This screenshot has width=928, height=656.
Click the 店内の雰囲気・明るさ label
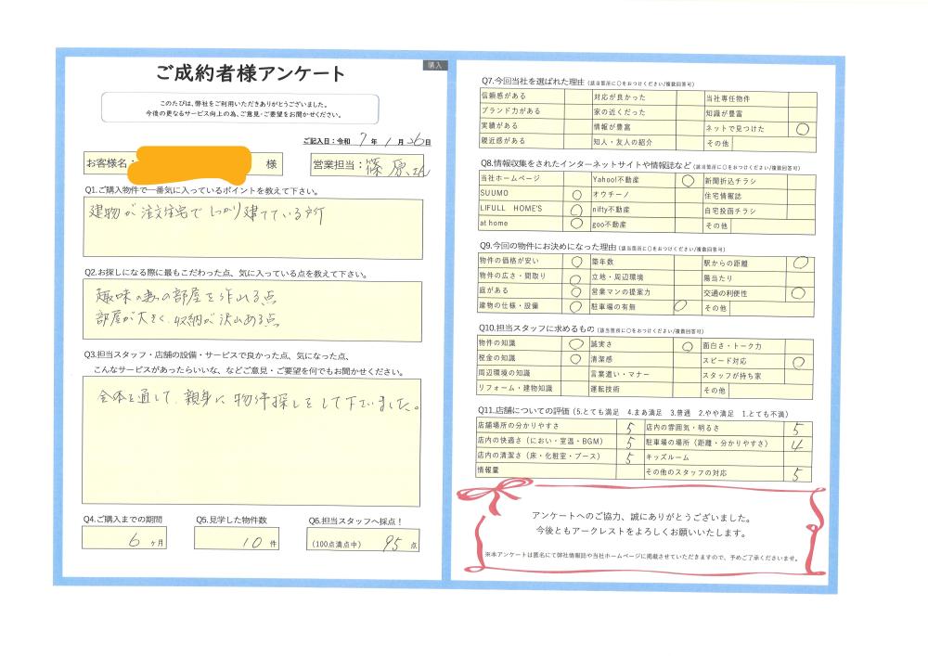click(682, 428)
